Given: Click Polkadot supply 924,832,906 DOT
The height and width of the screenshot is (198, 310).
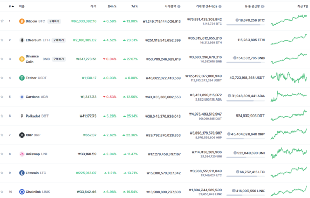Looking at the screenshot, I should coord(250,116).
